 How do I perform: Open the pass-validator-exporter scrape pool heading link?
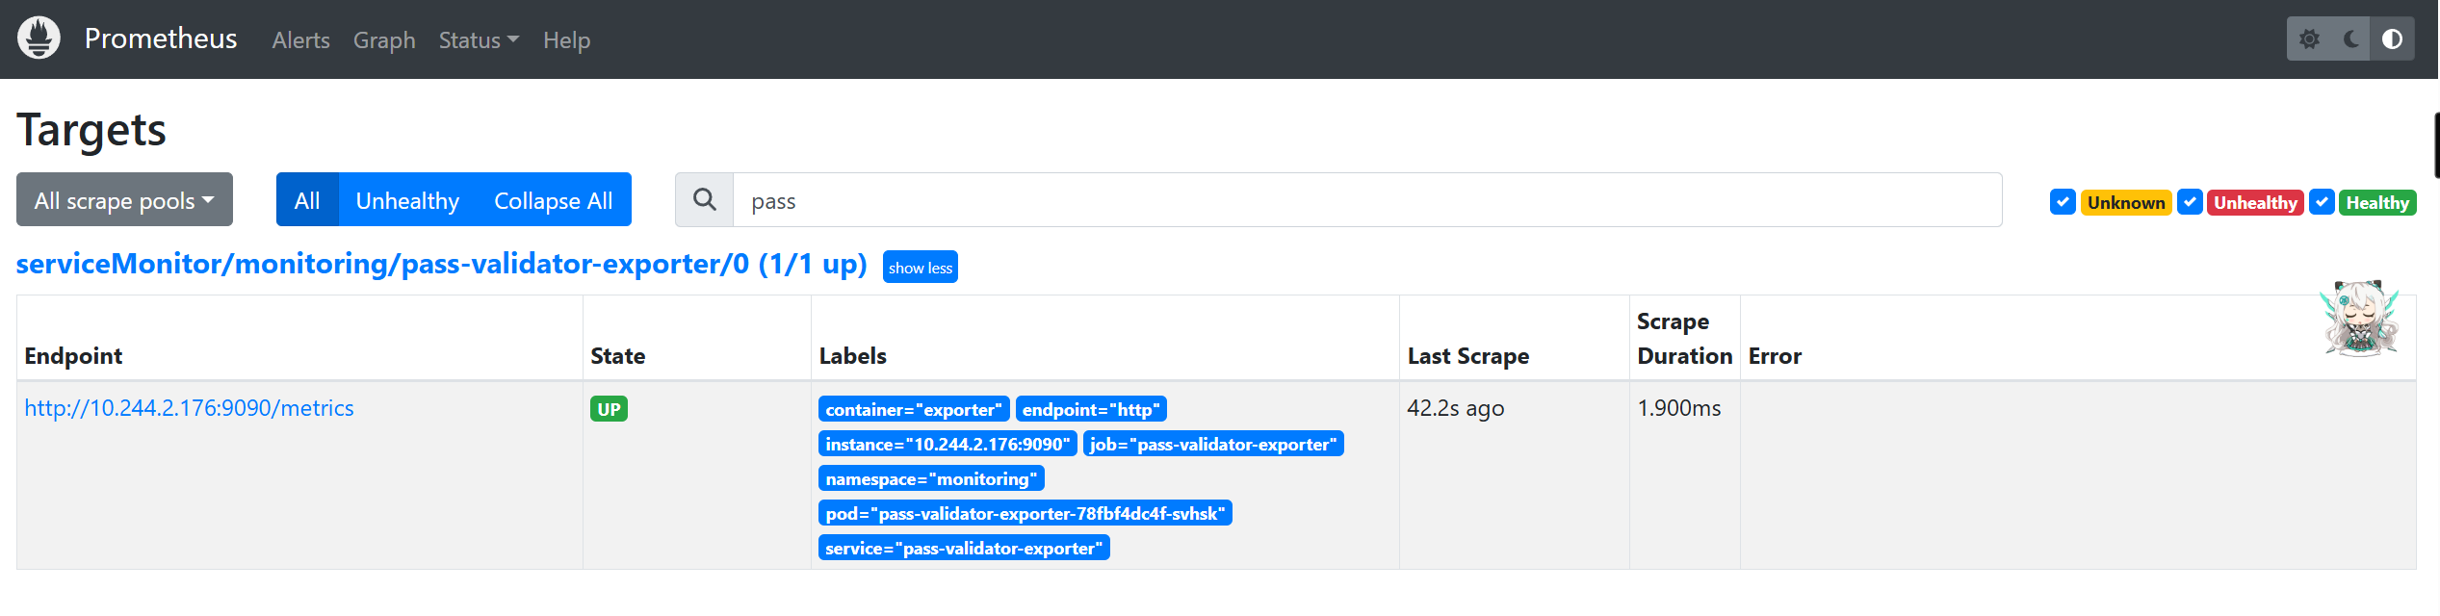(x=442, y=264)
